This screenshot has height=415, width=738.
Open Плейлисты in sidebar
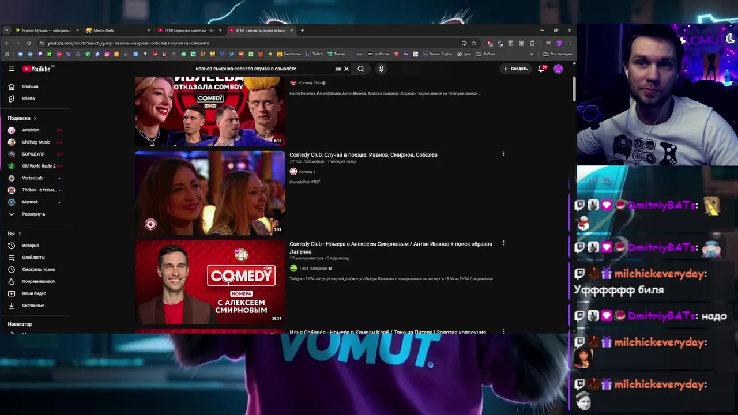[x=35, y=258]
